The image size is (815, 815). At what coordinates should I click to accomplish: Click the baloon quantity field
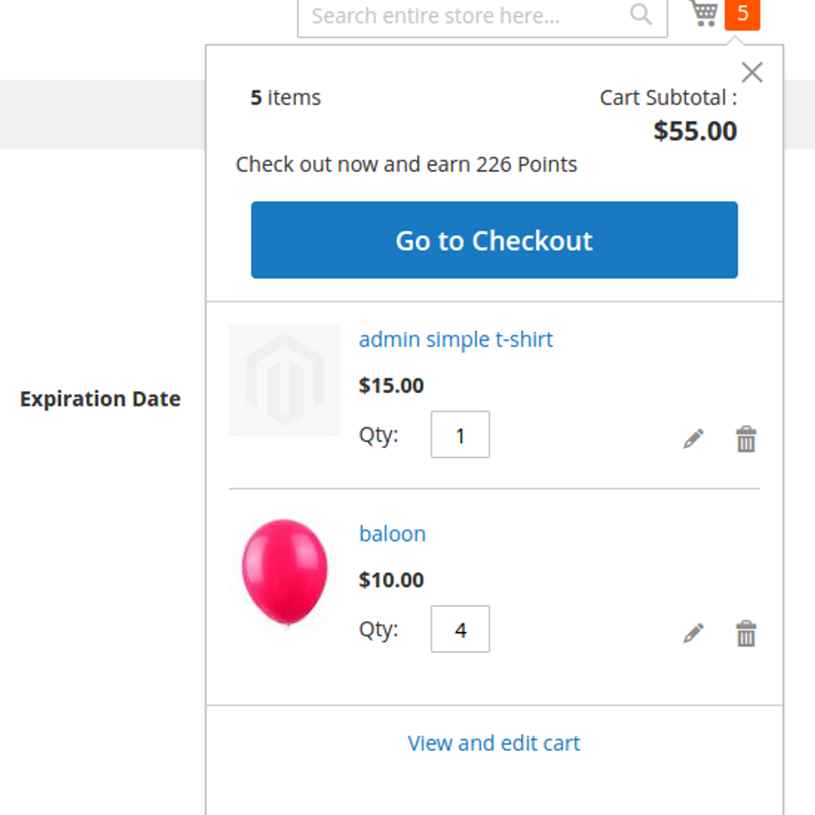[x=460, y=629]
